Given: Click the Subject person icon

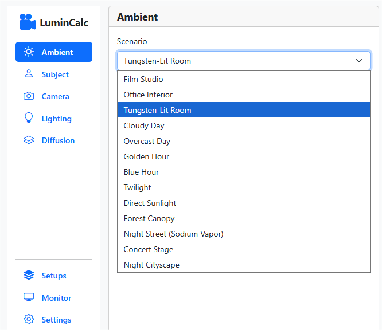Looking at the screenshot, I should [29, 74].
